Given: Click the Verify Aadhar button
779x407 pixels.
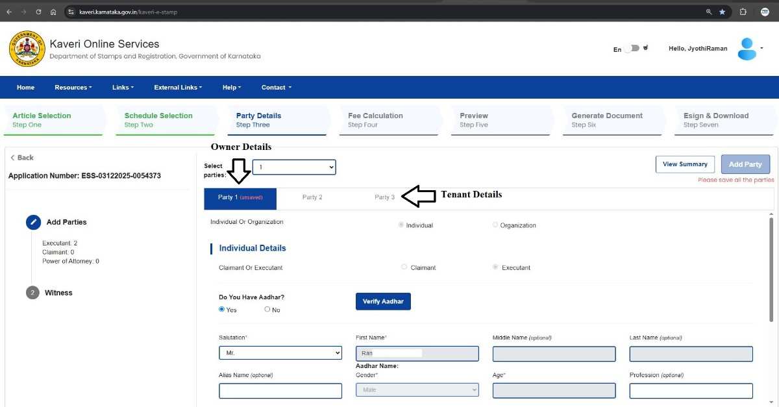Looking at the screenshot, I should (x=383, y=301).
